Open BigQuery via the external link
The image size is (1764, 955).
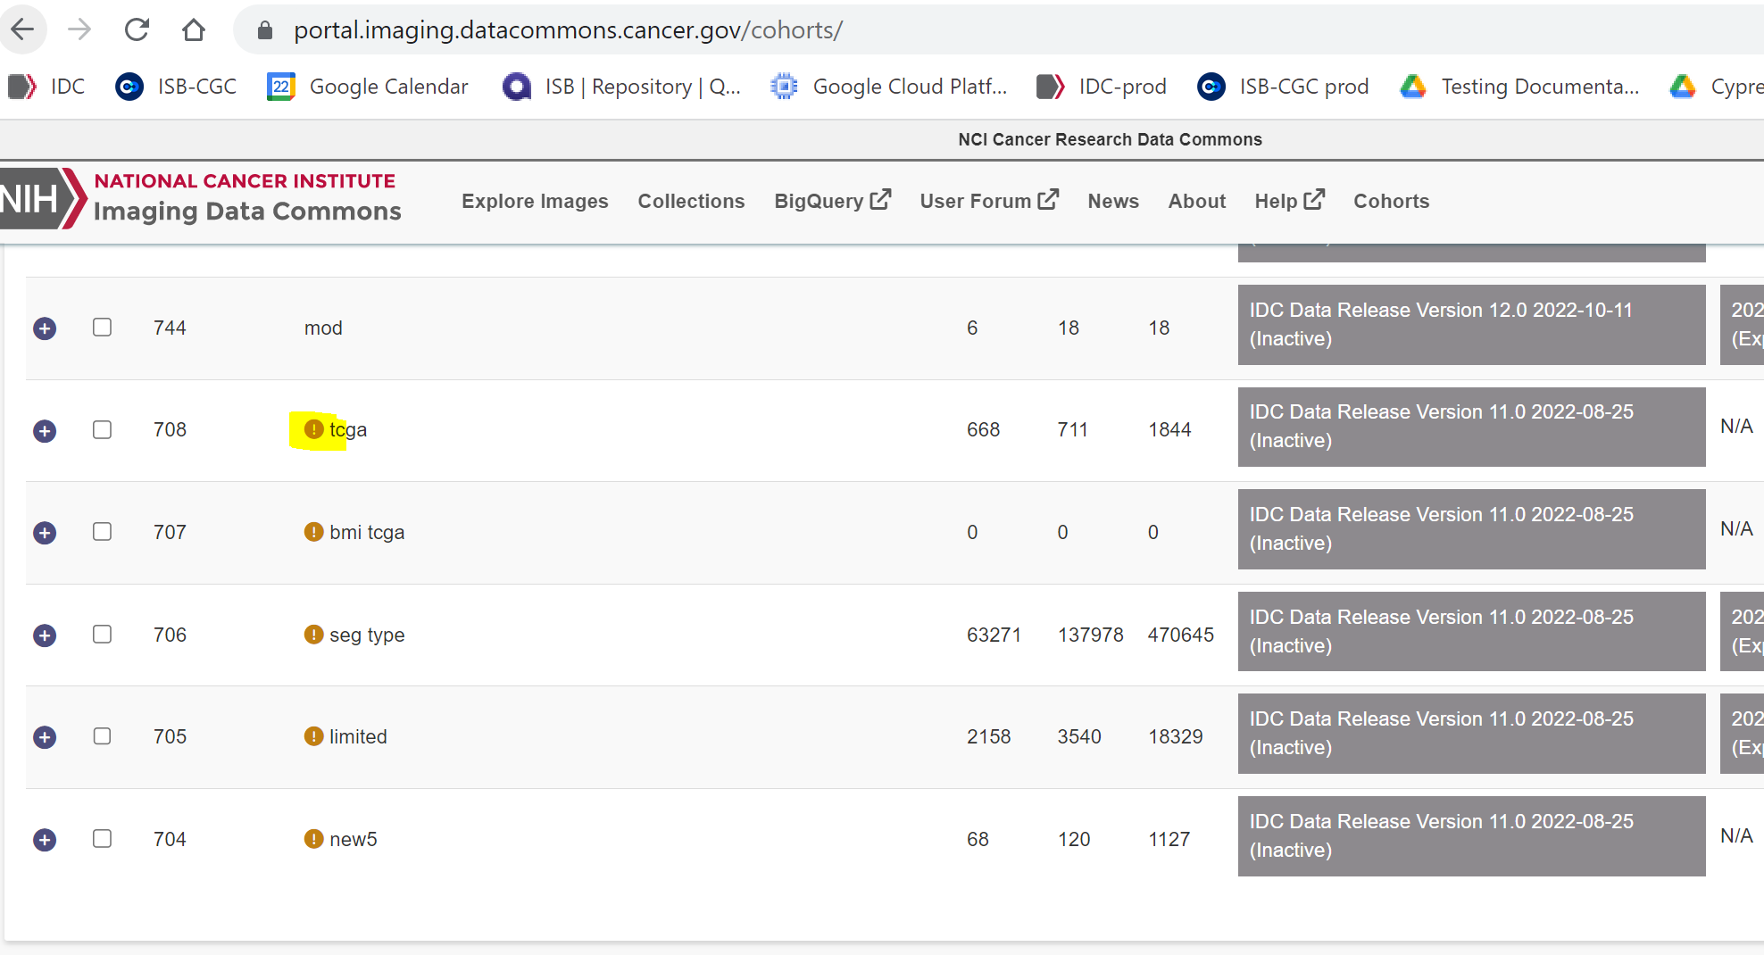831,201
